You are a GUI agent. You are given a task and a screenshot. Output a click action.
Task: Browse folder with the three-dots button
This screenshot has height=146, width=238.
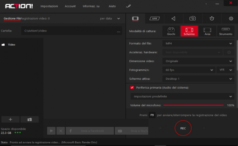119,32
